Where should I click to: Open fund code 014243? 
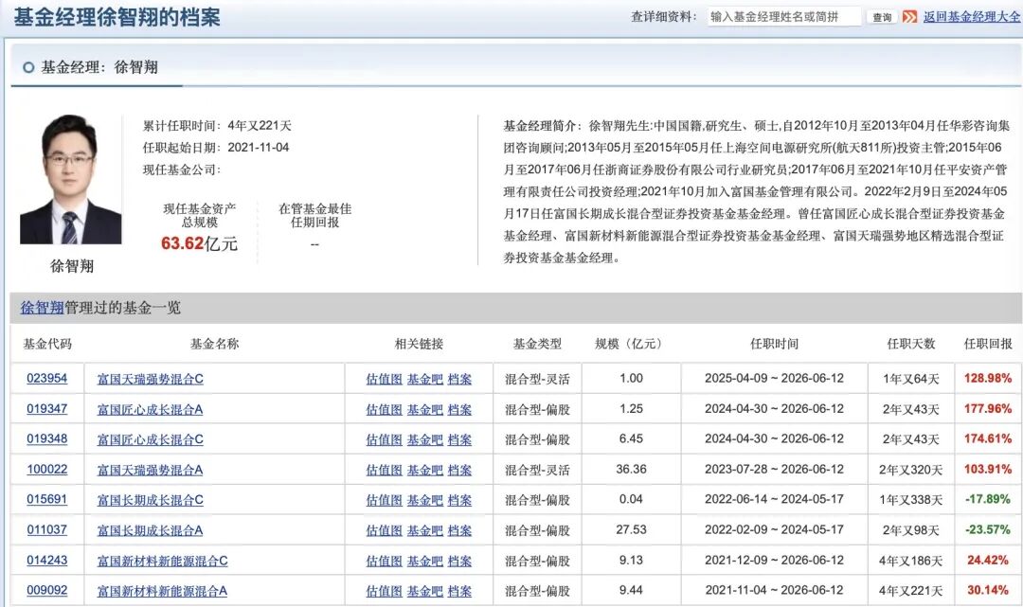point(47,560)
